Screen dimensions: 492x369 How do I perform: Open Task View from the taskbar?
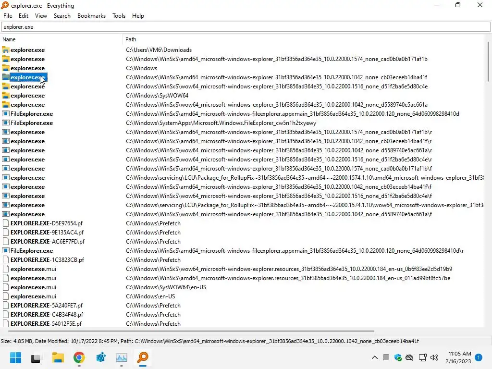(x=37, y=357)
